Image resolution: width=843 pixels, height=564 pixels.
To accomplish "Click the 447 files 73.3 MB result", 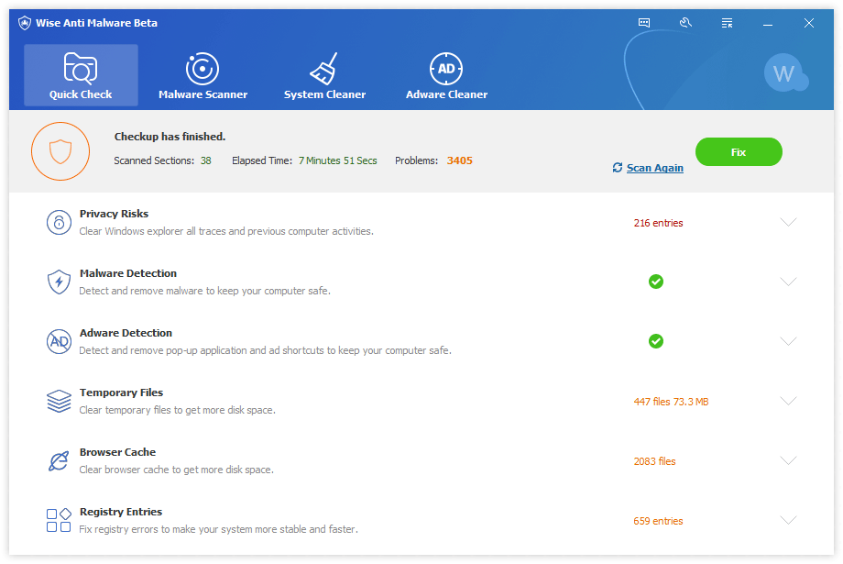I will (x=671, y=402).
